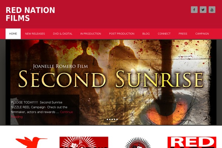222x148 pixels.
Task: Open the In Production menu item
Action: [91, 34]
